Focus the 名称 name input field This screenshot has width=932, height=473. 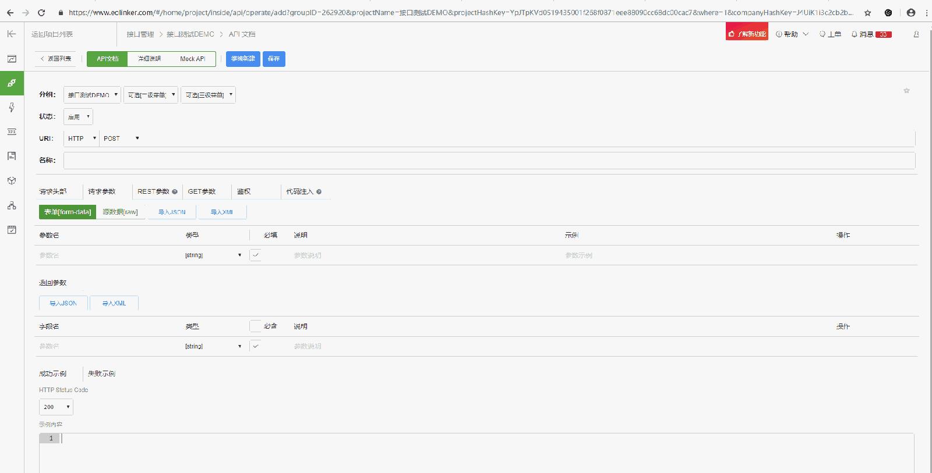coord(489,161)
